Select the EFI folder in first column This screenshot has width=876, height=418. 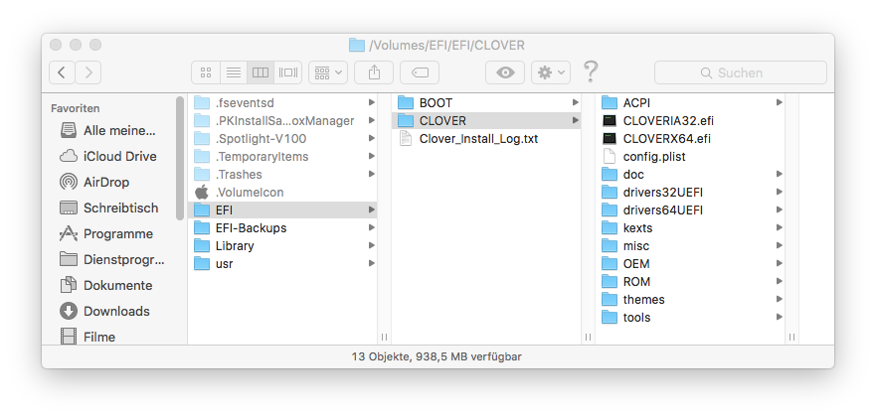pyautogui.click(x=282, y=209)
